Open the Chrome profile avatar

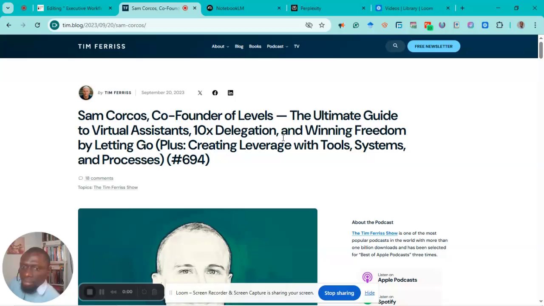(521, 25)
